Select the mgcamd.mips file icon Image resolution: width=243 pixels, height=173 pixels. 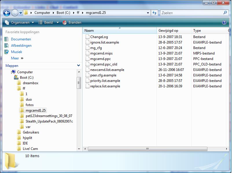[88, 53]
